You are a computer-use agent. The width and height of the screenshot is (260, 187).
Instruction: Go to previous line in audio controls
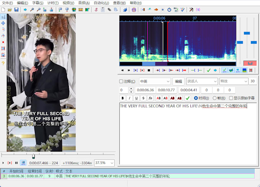[x=122, y=70]
